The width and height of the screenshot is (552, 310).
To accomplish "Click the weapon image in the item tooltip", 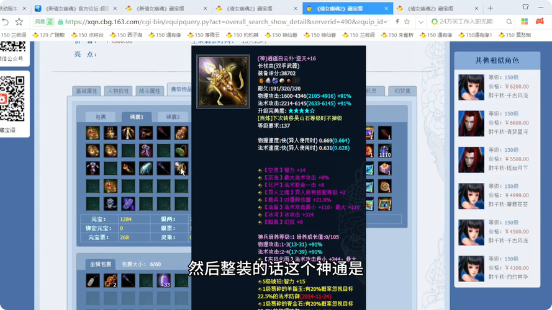I will [x=223, y=82].
